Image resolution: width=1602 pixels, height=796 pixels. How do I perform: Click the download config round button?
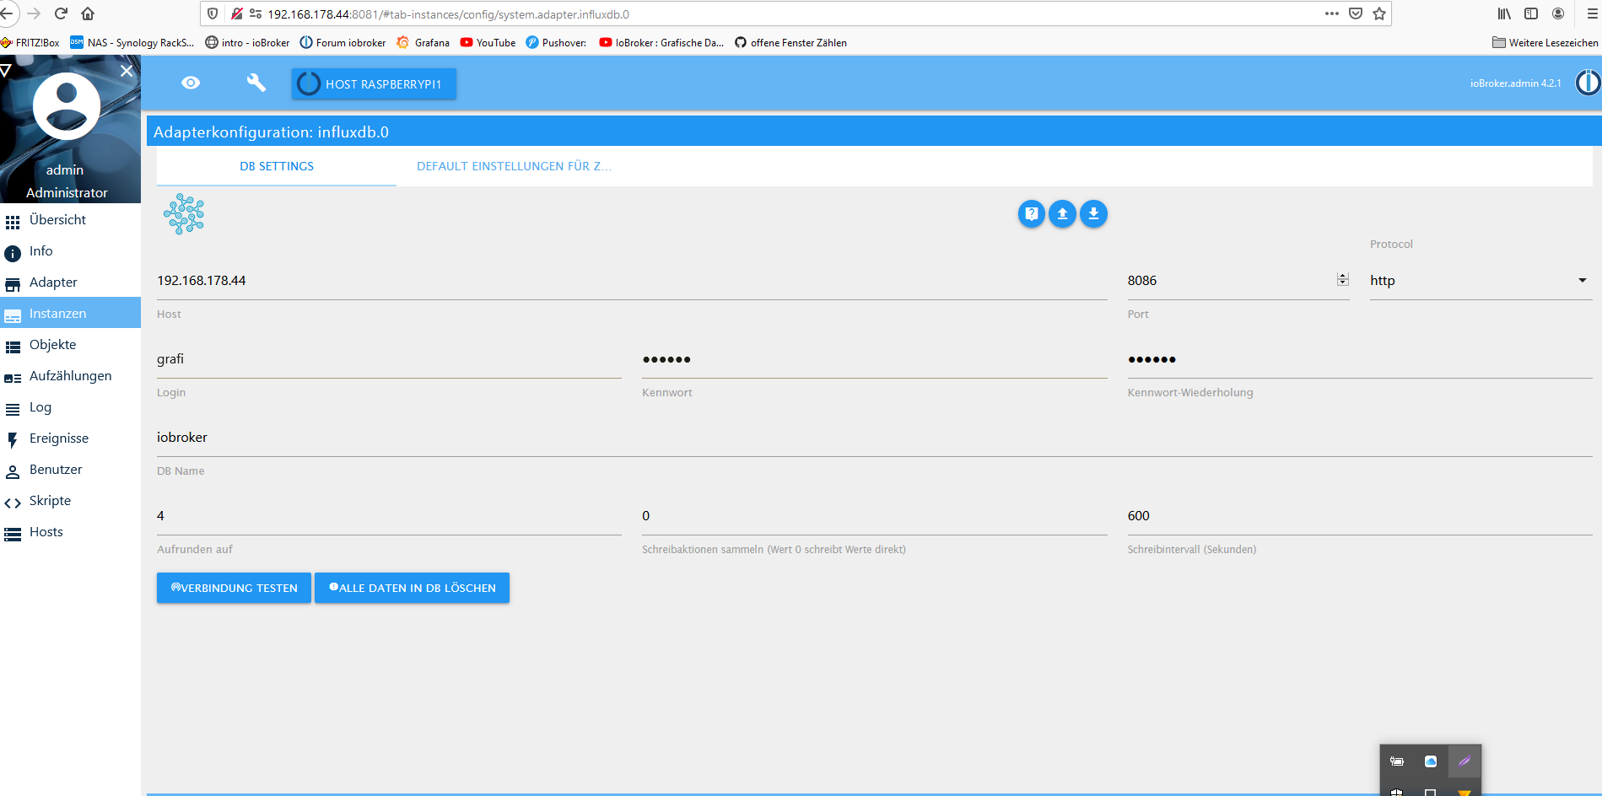1093,213
